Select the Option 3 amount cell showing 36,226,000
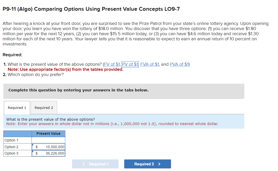The width and height of the screenshot is (278, 171). pos(50,153)
